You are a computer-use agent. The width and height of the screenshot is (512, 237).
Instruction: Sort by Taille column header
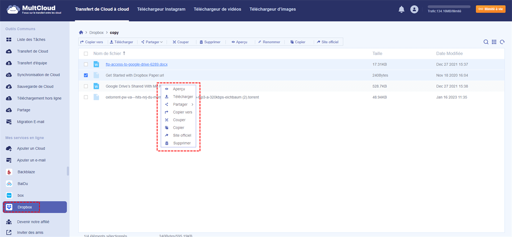pos(377,54)
